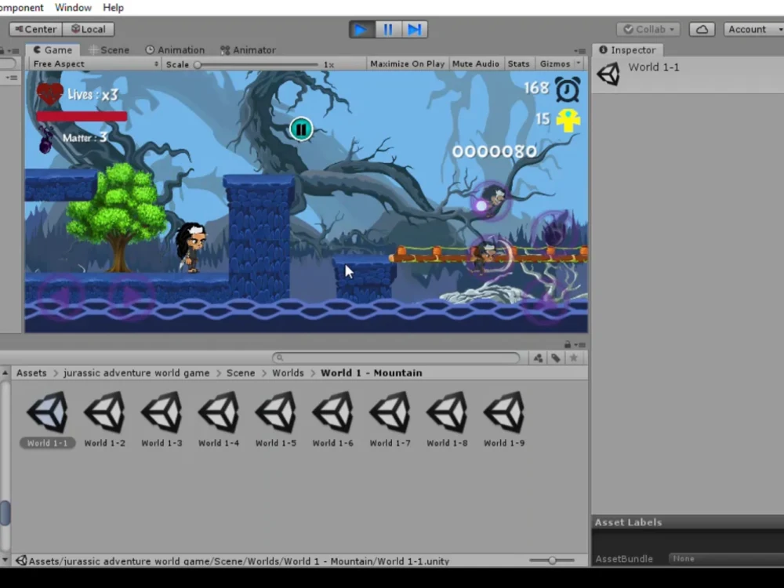Select the World 1-3 scene asset

(x=162, y=419)
